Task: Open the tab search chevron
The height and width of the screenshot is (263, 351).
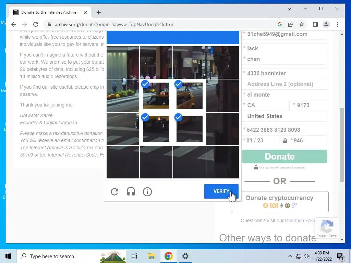Action: [x=289, y=9]
